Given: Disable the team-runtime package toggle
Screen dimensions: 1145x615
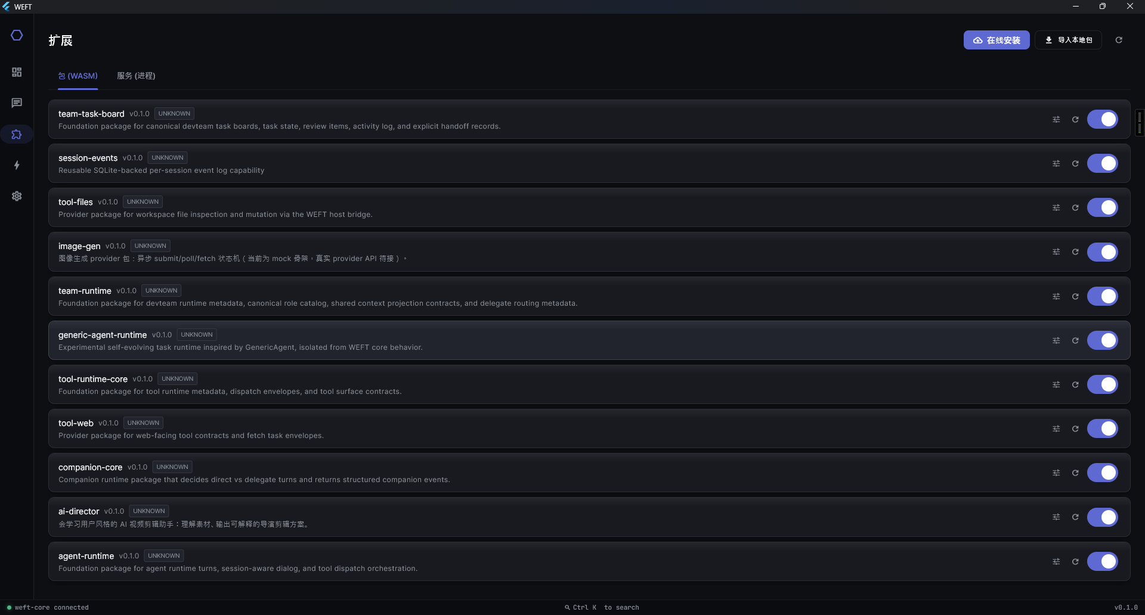Looking at the screenshot, I should pos(1102,296).
